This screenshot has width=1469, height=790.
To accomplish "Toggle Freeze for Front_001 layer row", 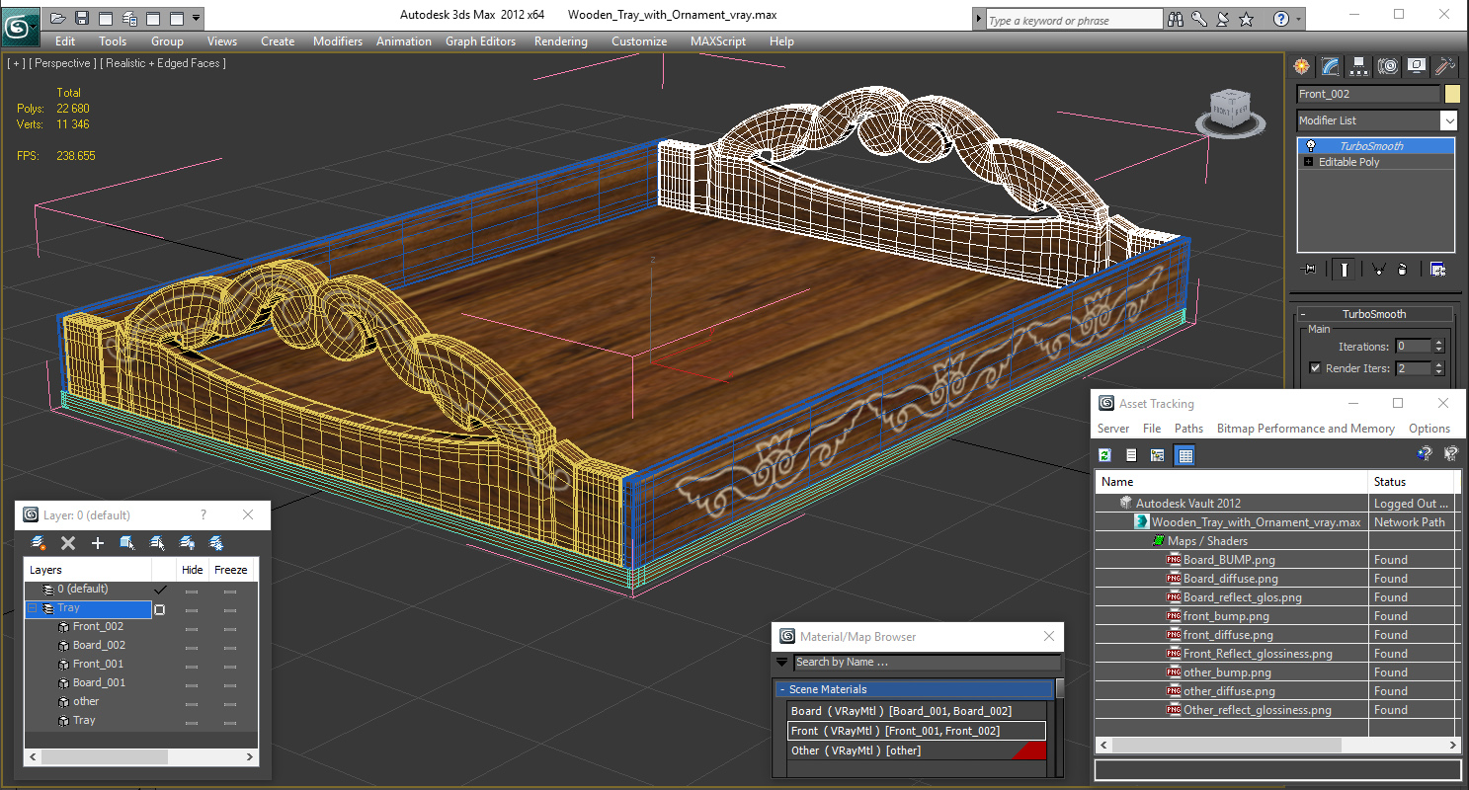I will [230, 665].
